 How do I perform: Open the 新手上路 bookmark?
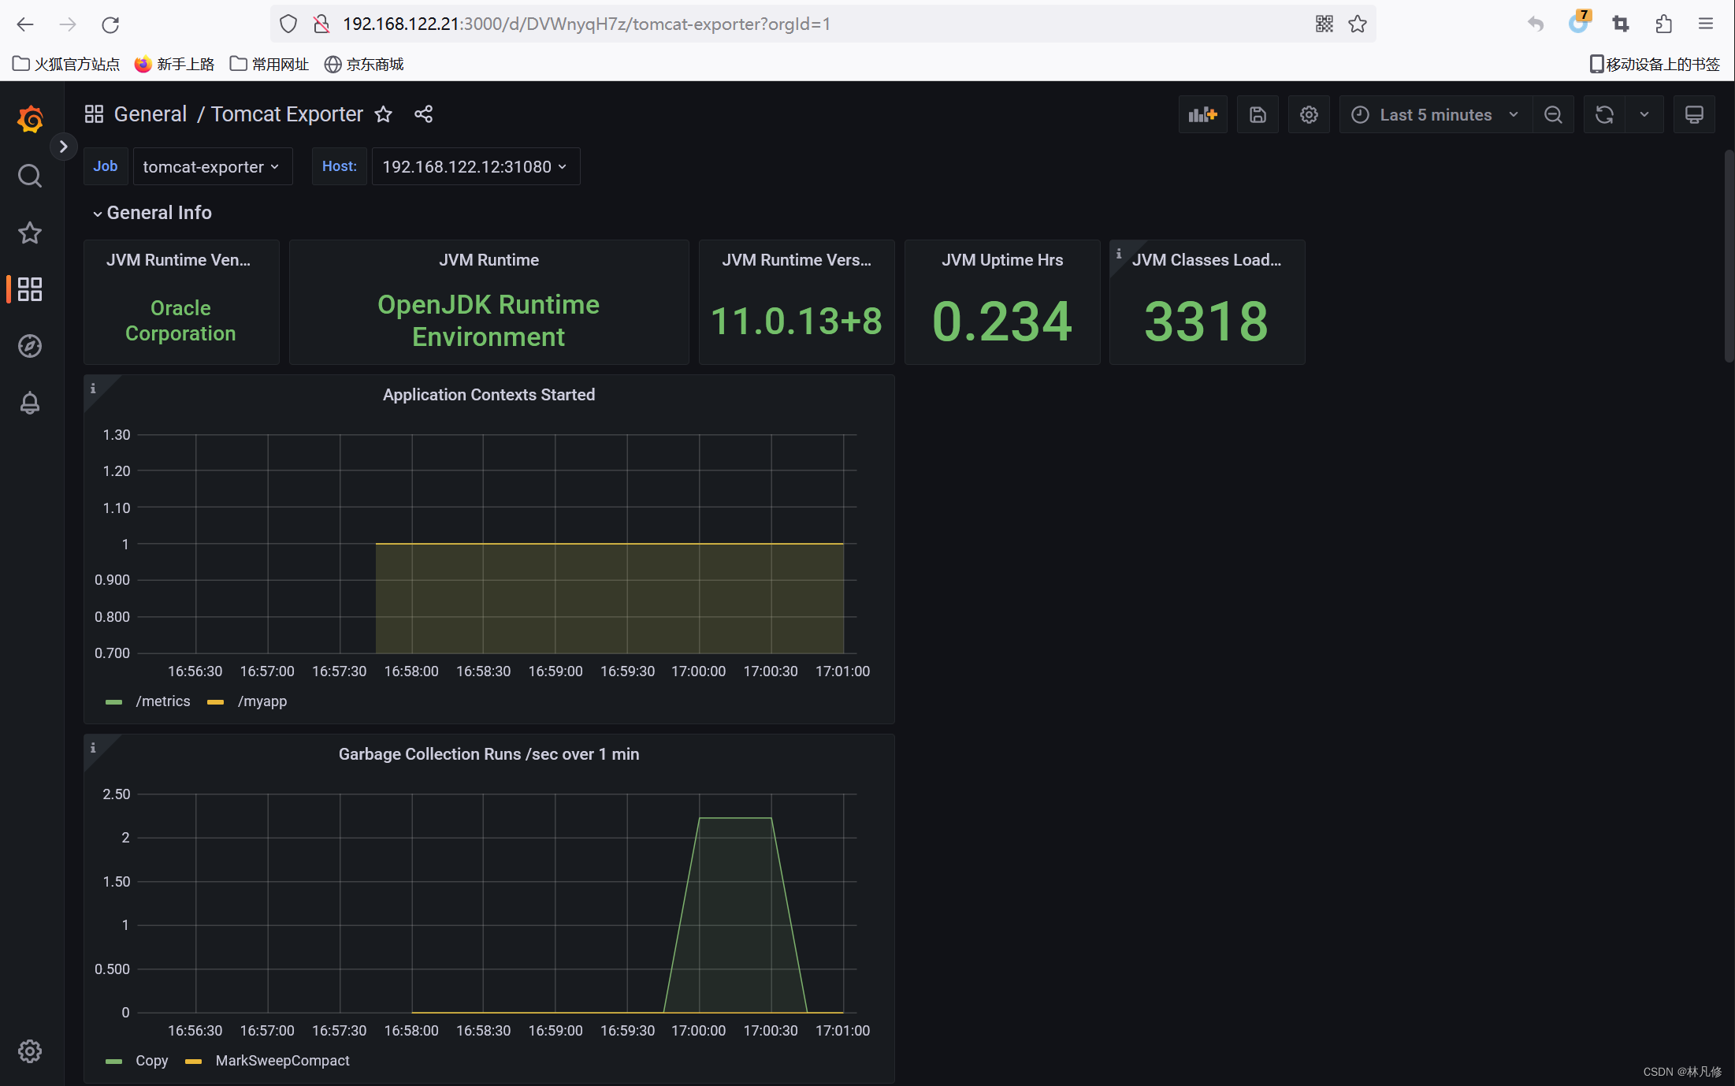[x=174, y=64]
